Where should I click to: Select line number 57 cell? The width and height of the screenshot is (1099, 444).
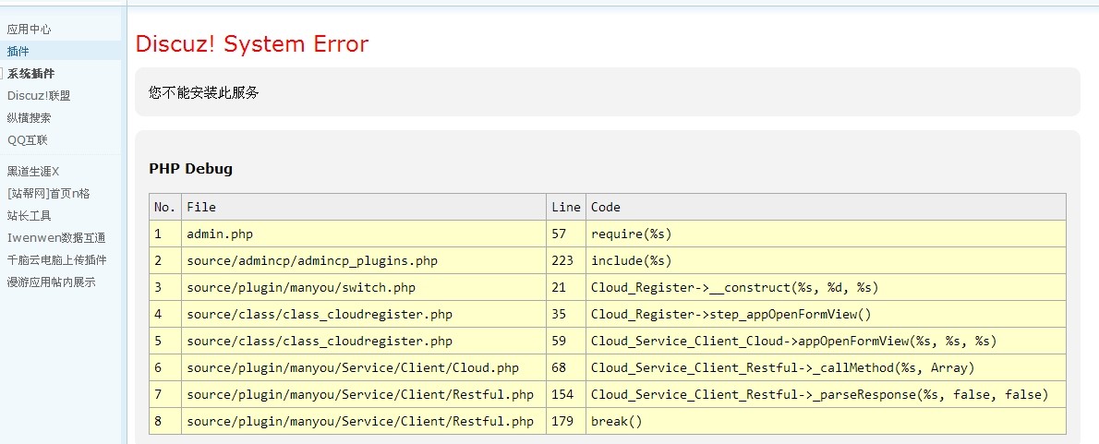(x=566, y=234)
